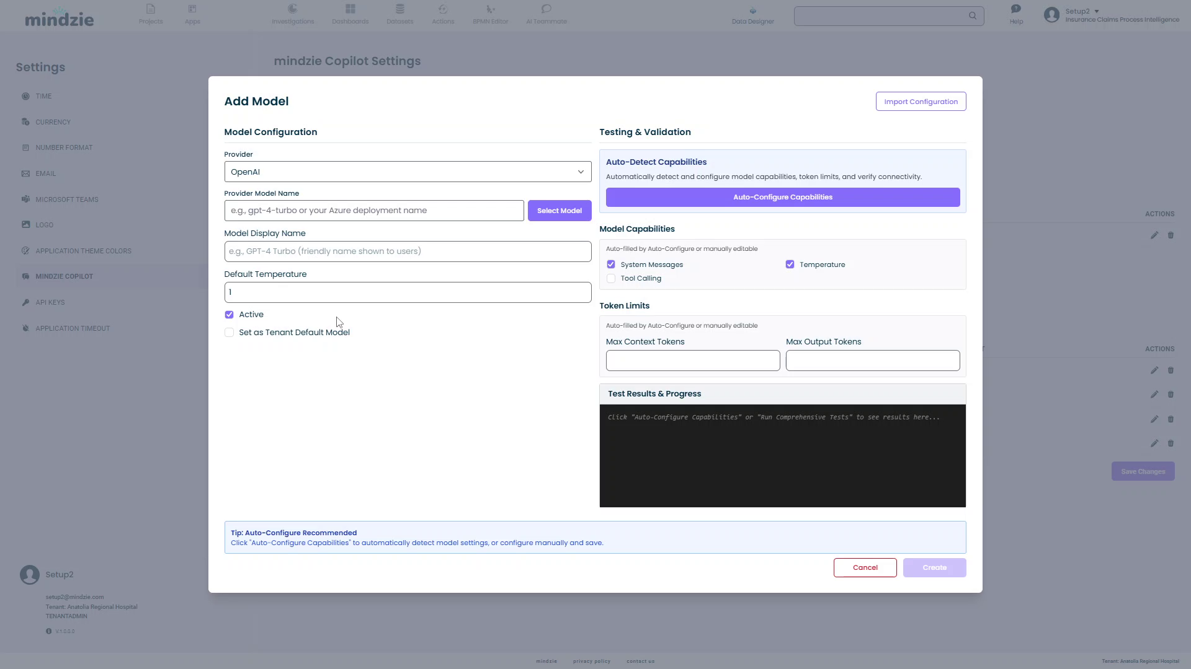Focus the Max Context Tokens field

click(693, 361)
